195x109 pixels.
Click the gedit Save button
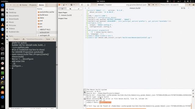coord(48,39)
